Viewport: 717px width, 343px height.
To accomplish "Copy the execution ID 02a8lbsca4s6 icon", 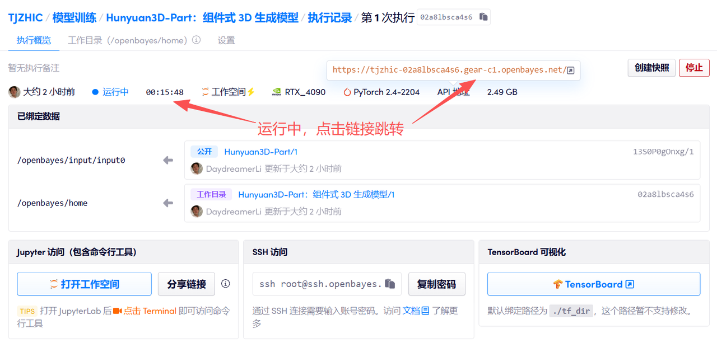I will [x=484, y=17].
